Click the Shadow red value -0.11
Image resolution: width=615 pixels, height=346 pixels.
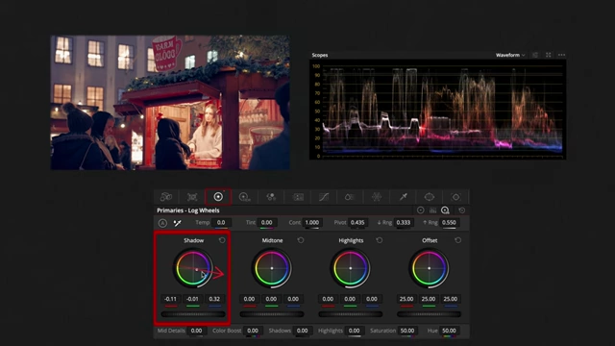pos(171,299)
